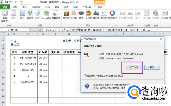
Task: Switch to the Developer tab
Action: coord(87,7)
